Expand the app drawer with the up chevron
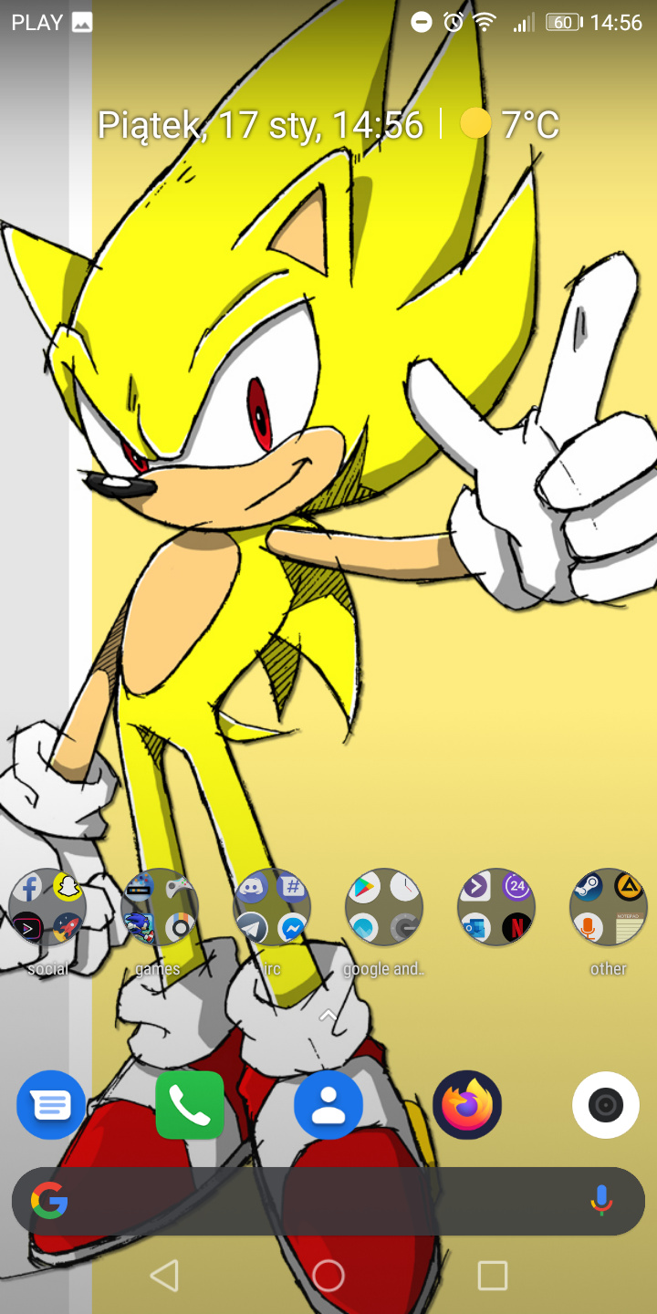 click(328, 1015)
